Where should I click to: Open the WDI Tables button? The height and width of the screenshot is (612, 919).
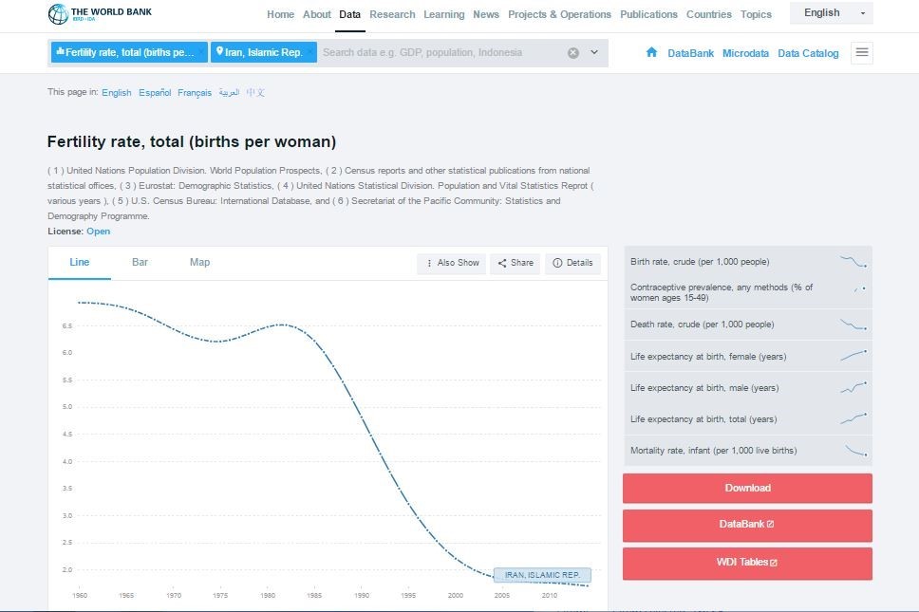pyautogui.click(x=747, y=562)
